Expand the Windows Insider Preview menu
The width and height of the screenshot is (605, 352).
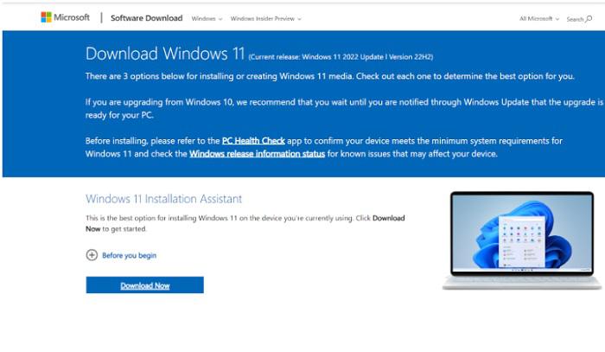click(265, 18)
